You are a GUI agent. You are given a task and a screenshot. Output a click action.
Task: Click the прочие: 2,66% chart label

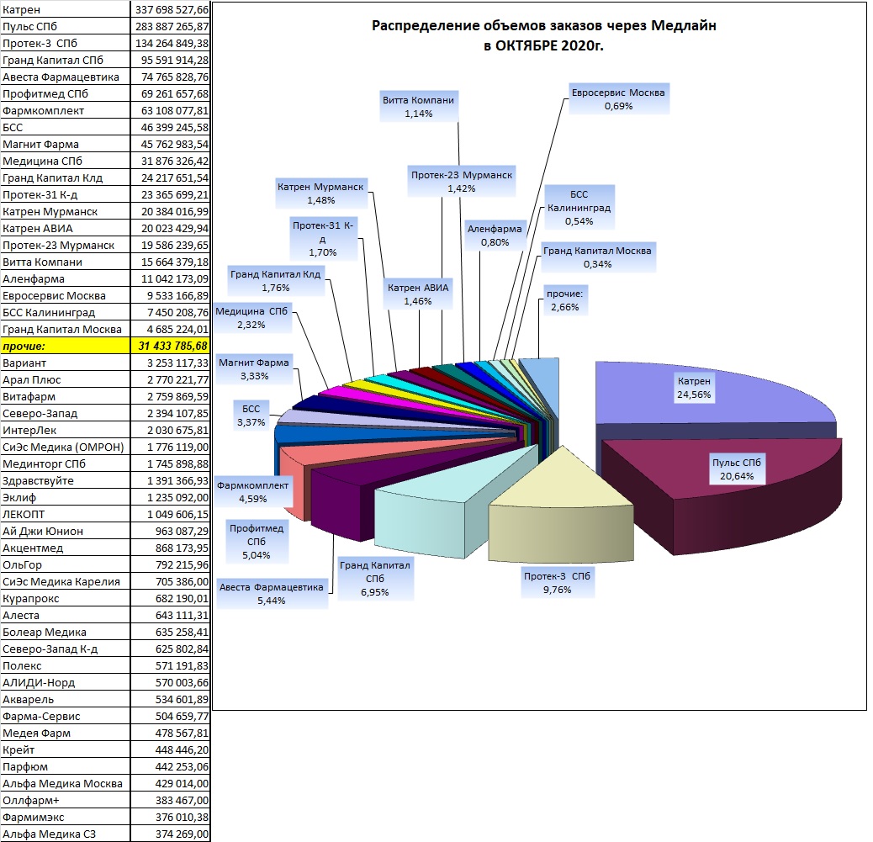[565, 300]
